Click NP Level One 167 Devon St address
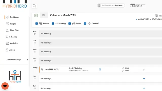This screenshot has width=162, height=91. (78, 71)
